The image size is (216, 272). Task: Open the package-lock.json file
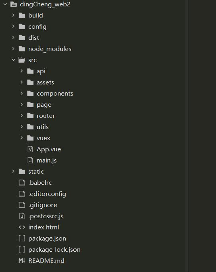pyautogui.click(x=54, y=249)
